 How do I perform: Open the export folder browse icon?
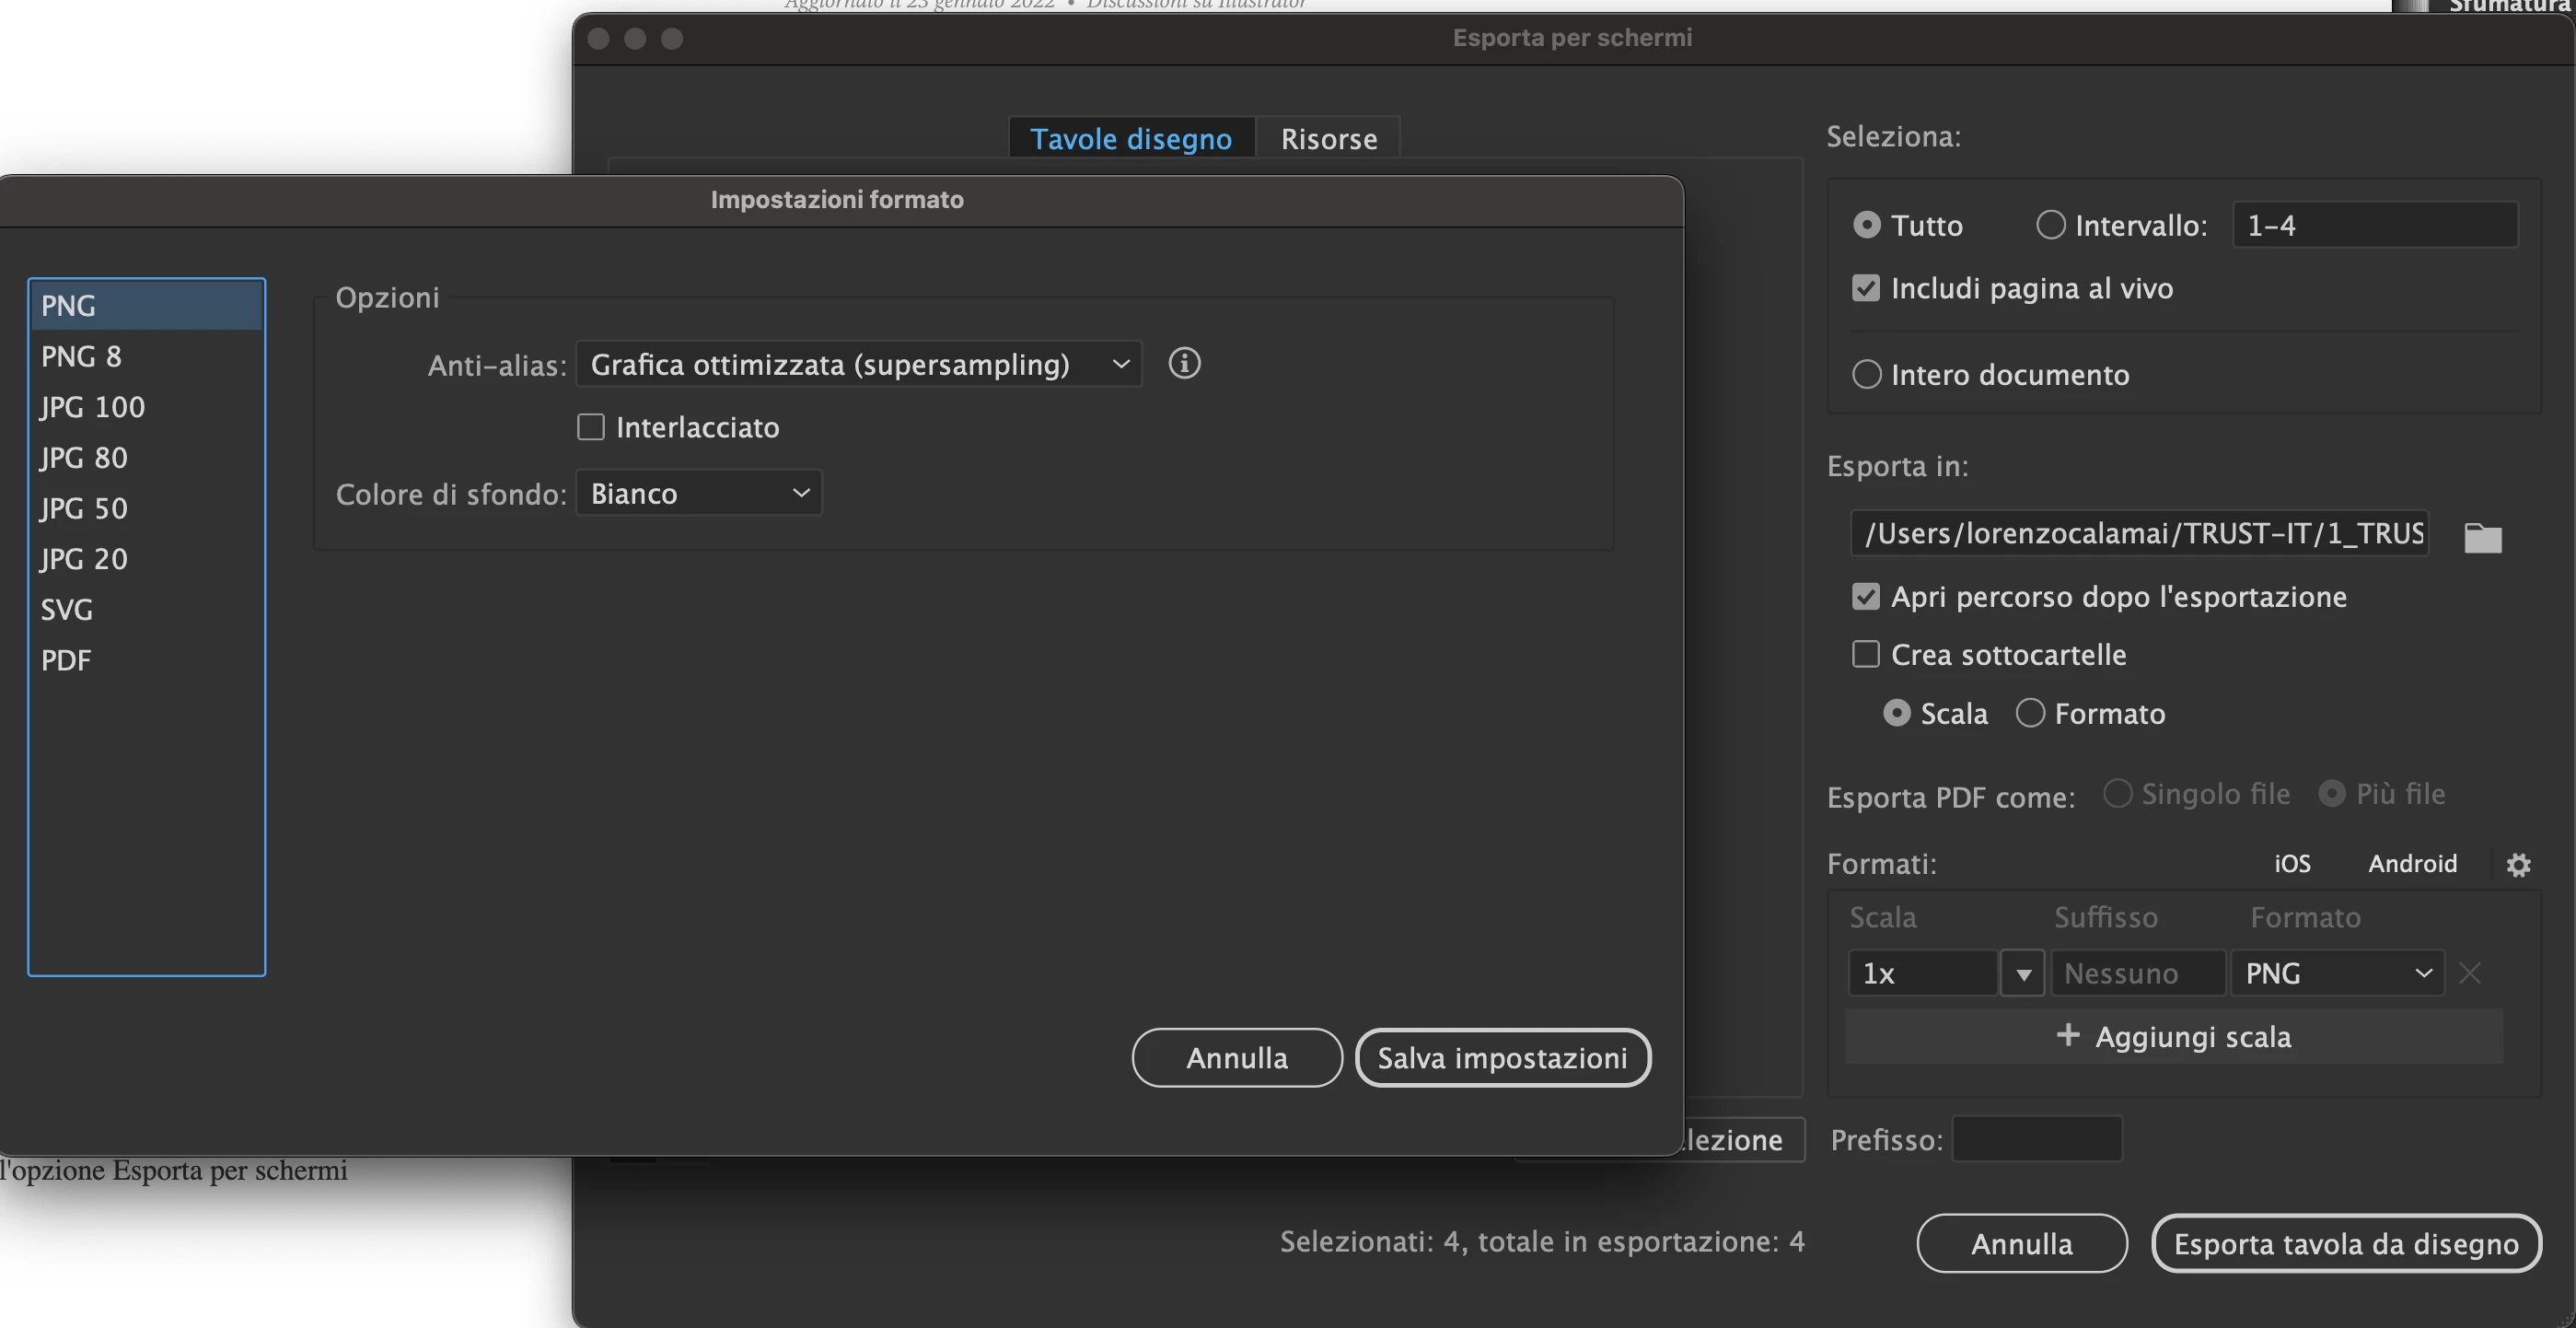point(2482,537)
